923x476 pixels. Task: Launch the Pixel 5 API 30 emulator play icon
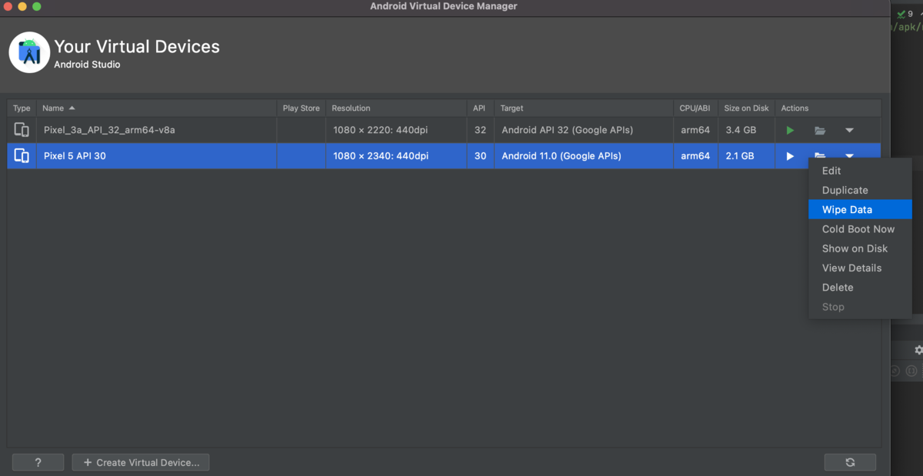coord(790,156)
